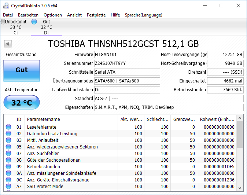The image size is (247, 195).
Task: Click the Parametername column header
Action: click(71, 119)
